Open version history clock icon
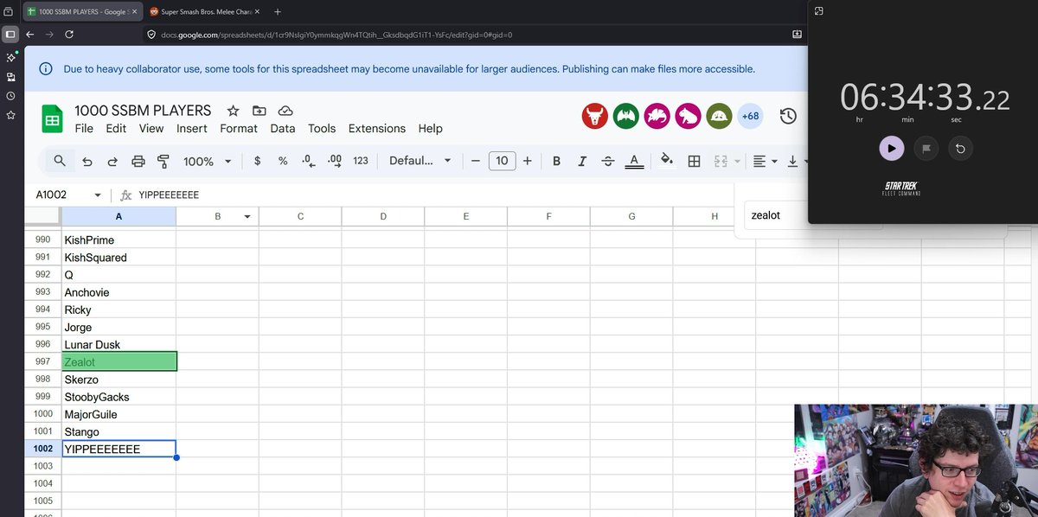 pyautogui.click(x=788, y=116)
